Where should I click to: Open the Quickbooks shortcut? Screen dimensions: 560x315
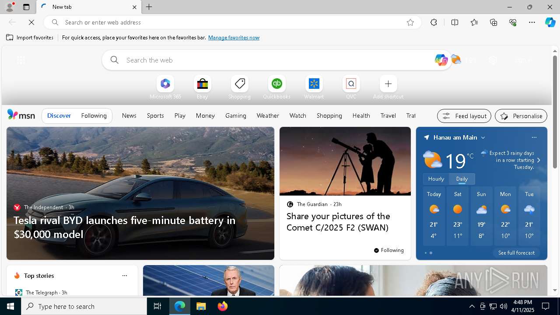click(276, 87)
